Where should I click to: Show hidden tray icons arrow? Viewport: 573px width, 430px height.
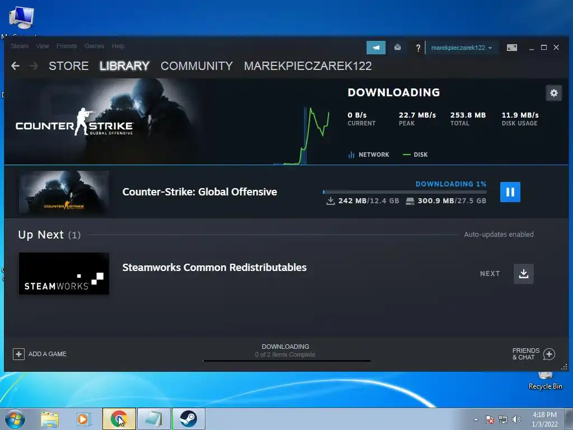[476, 419]
